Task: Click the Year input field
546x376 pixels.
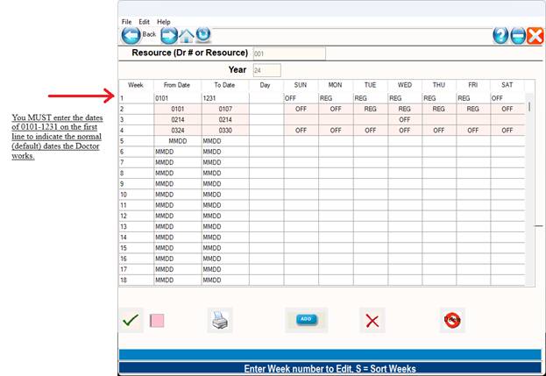Action: 266,69
